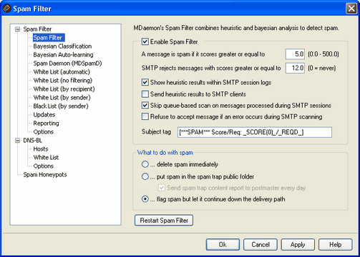Viewport: 360px width, 257px height.
Task: Select the DNS-BL tree label
Action: (x=32, y=141)
